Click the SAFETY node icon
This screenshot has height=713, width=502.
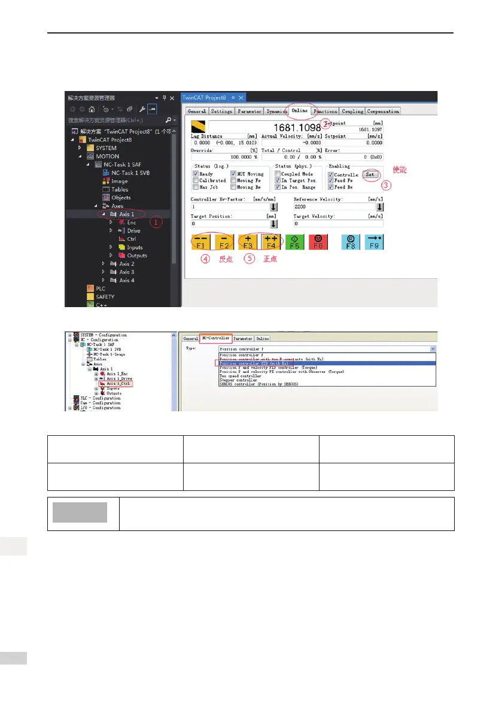[90, 296]
